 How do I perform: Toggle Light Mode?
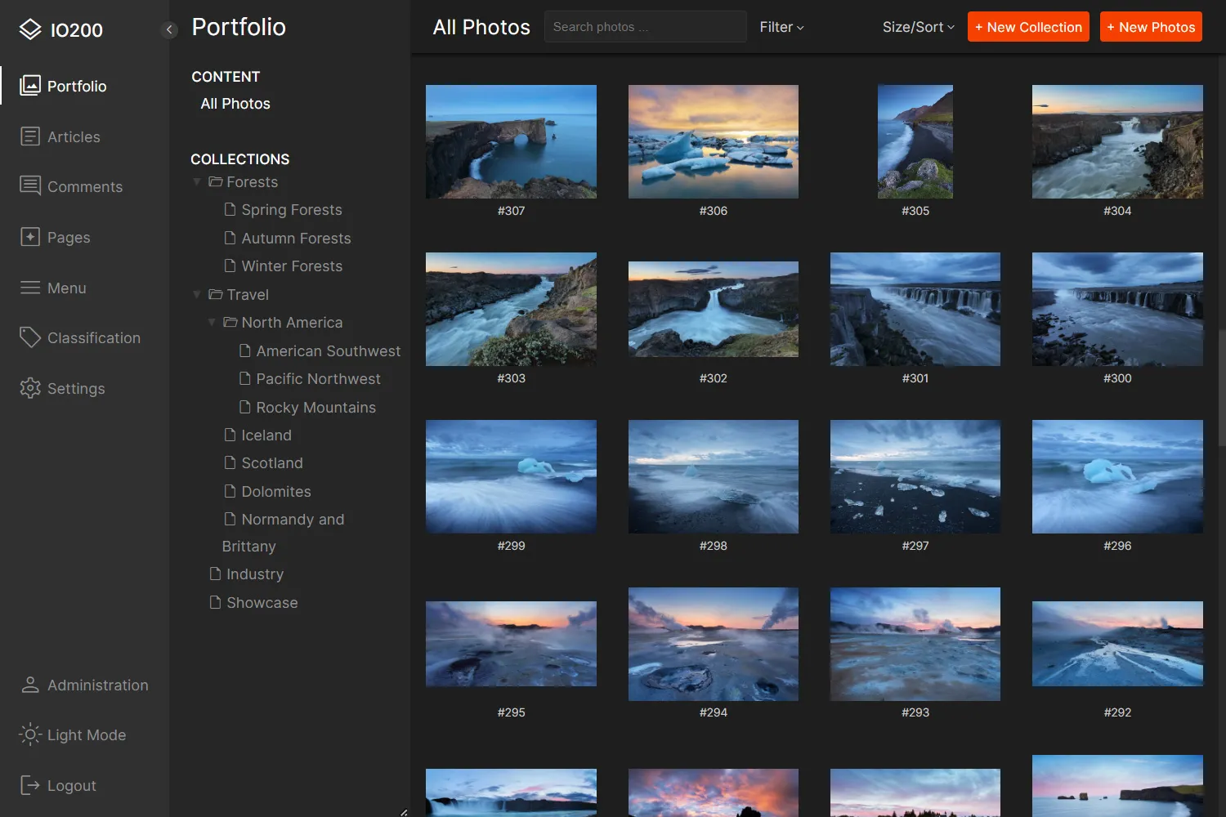(x=30, y=734)
